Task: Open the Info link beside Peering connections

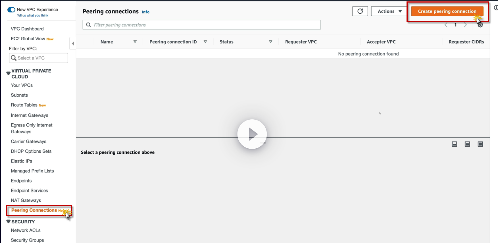Action: 146,12
